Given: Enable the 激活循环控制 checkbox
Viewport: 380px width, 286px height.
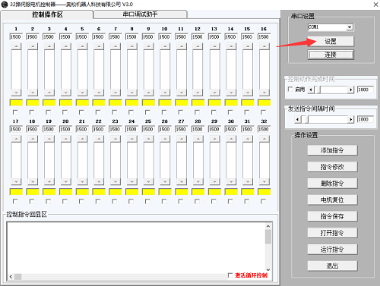Looking at the screenshot, I should pos(230,275).
